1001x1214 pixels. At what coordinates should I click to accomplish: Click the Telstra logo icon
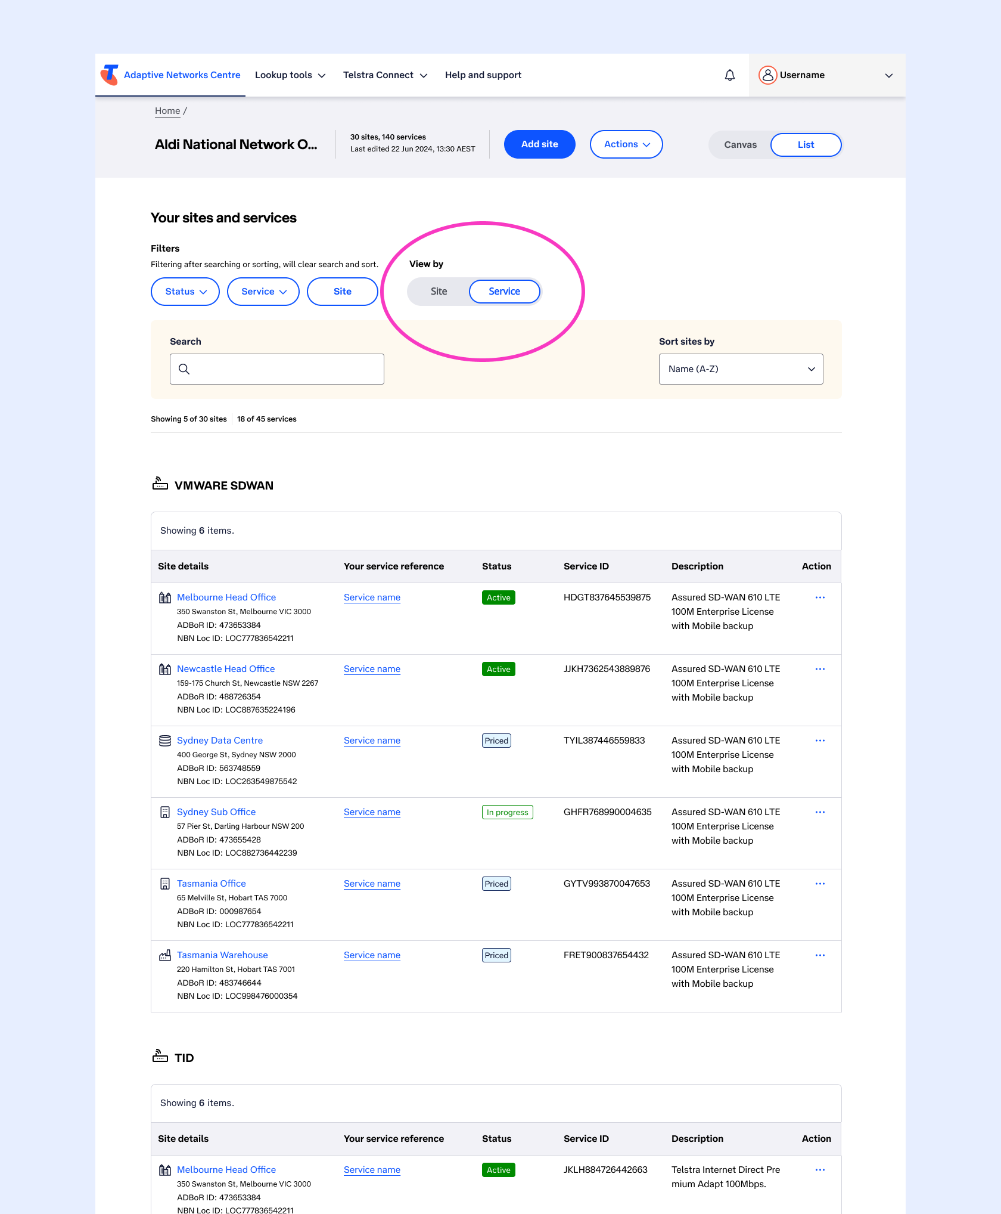(x=110, y=75)
